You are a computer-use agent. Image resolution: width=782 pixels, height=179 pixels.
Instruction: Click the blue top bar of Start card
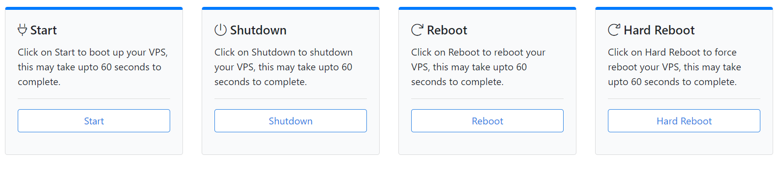coord(94,8)
